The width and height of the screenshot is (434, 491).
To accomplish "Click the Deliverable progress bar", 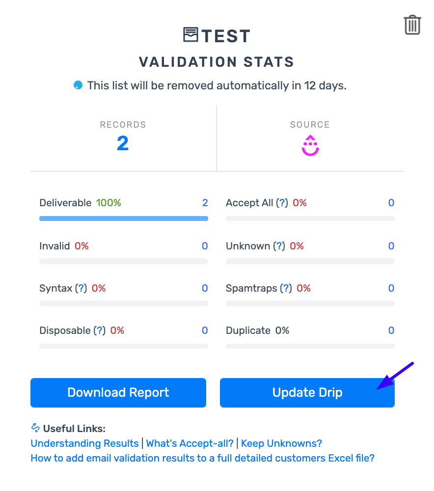I will [123, 218].
